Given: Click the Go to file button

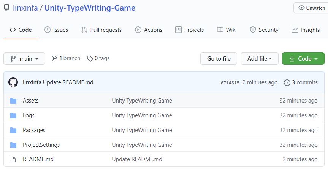Looking at the screenshot, I should click(219, 59).
